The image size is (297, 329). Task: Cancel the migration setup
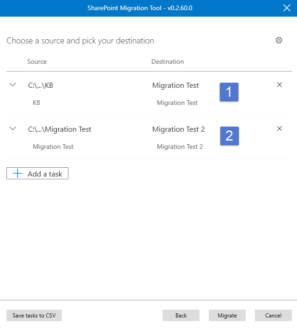(273, 316)
